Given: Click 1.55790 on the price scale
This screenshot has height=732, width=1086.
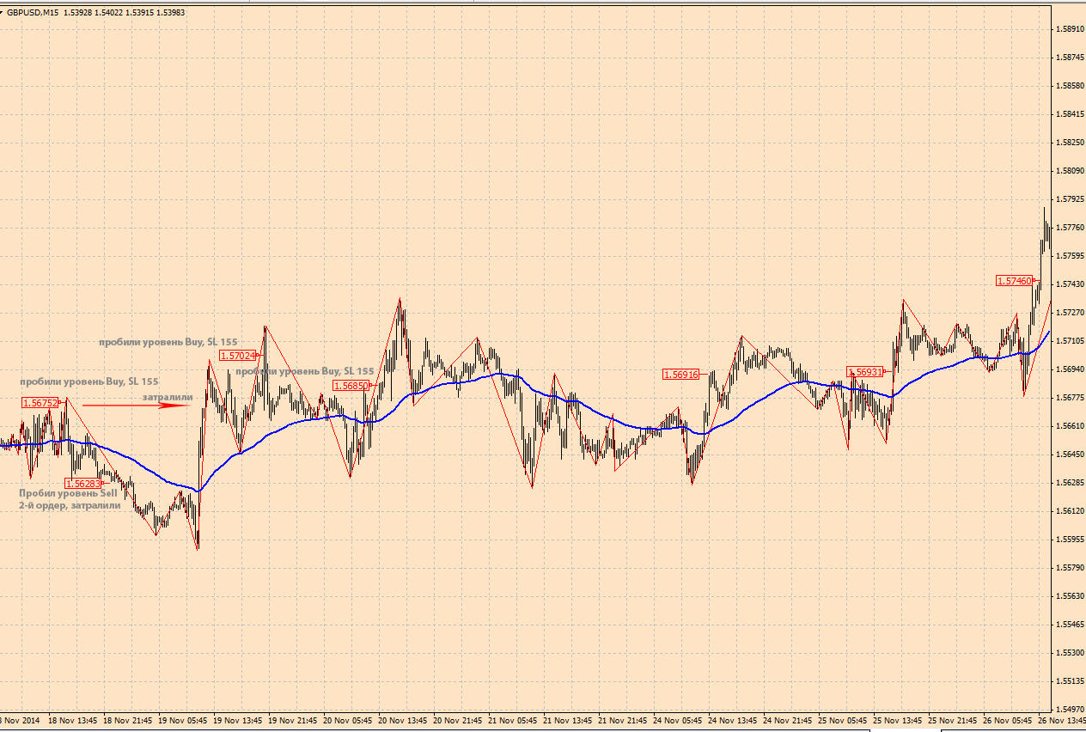Looking at the screenshot, I should [x=1068, y=567].
